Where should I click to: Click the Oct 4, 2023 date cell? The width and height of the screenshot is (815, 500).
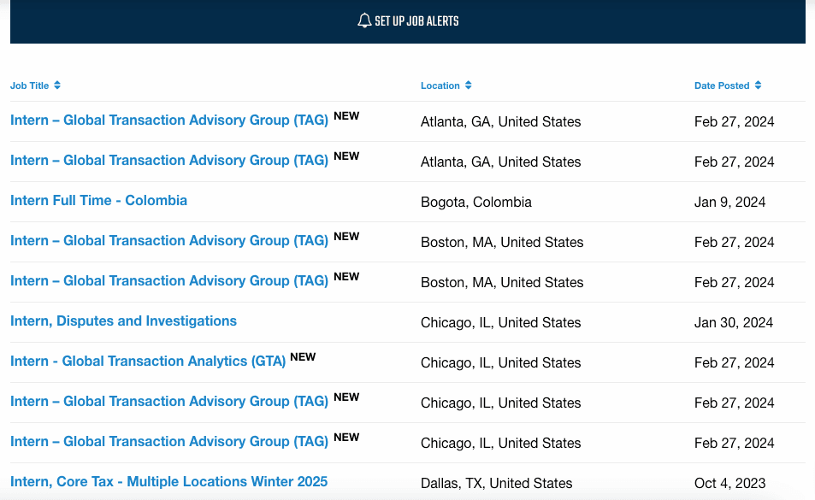[730, 484]
